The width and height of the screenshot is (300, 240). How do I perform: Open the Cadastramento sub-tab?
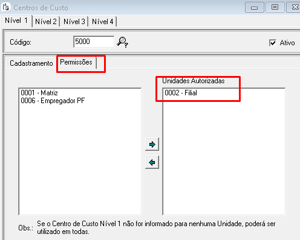point(31,63)
